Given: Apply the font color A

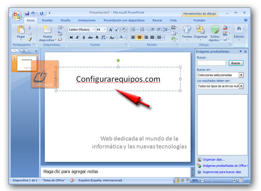Looking at the screenshot, I should pyautogui.click(x=121, y=37).
